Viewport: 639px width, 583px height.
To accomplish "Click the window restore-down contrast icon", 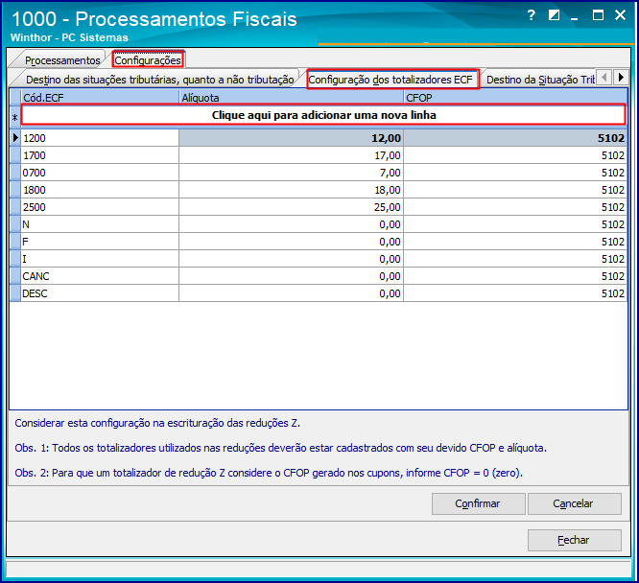I will [554, 15].
